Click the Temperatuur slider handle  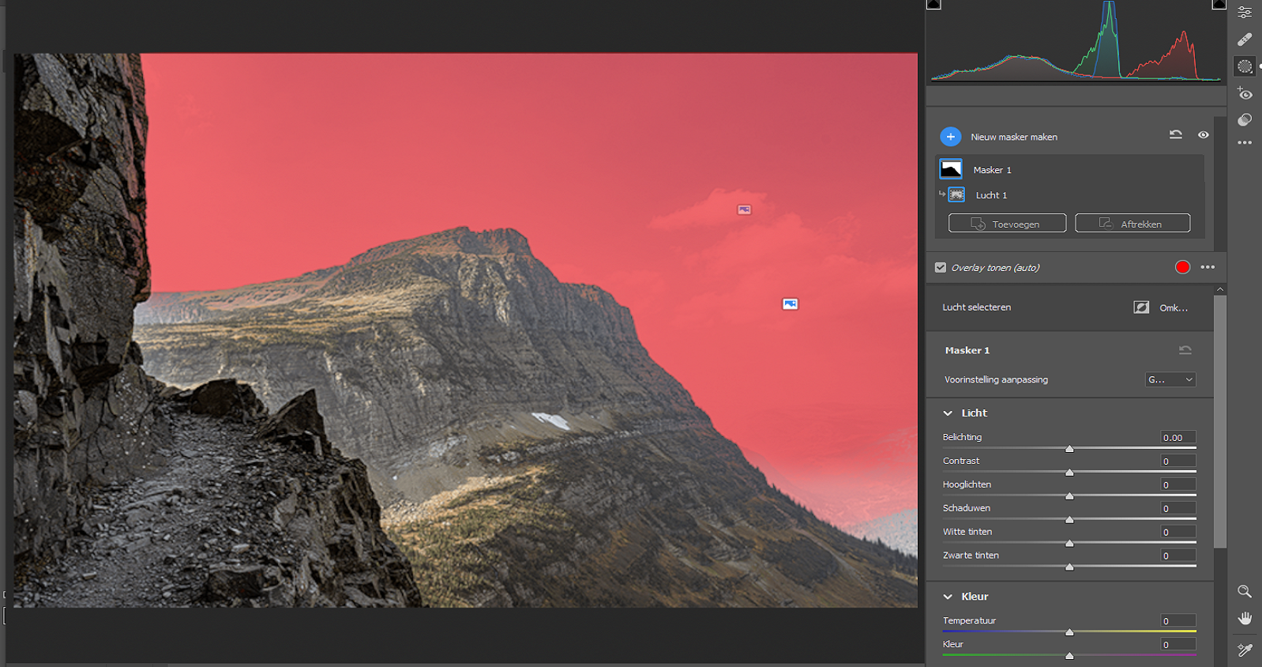(x=1069, y=632)
